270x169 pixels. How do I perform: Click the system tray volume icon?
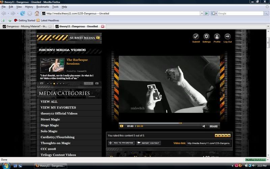254,166
